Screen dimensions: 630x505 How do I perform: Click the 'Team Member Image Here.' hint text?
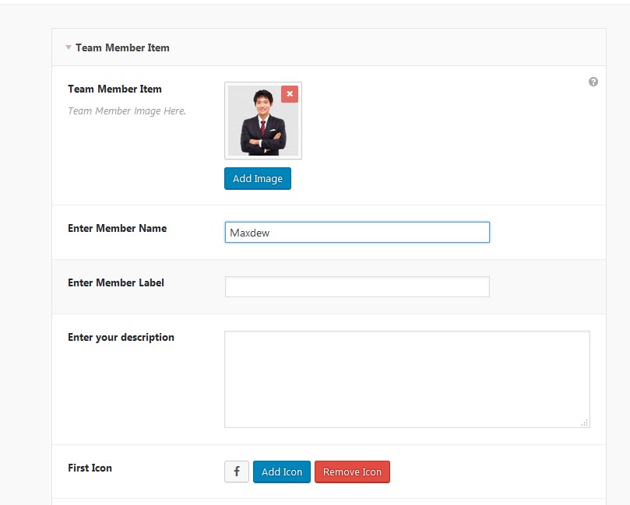click(127, 110)
